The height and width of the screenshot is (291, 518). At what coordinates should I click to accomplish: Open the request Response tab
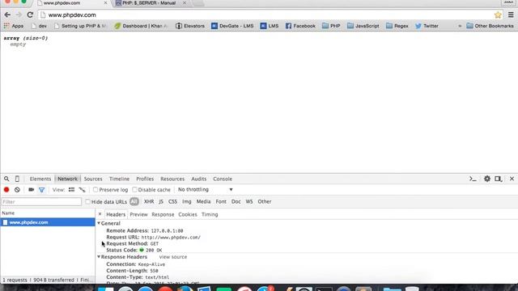[x=163, y=214]
